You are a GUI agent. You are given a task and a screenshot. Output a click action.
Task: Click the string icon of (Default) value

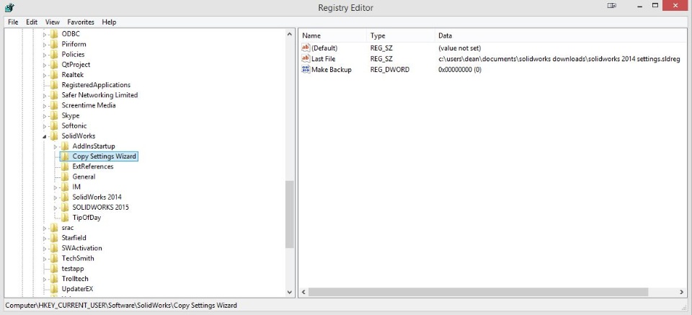click(306, 48)
